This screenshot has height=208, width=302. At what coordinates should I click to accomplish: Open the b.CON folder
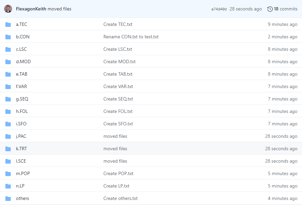pyautogui.click(x=23, y=37)
